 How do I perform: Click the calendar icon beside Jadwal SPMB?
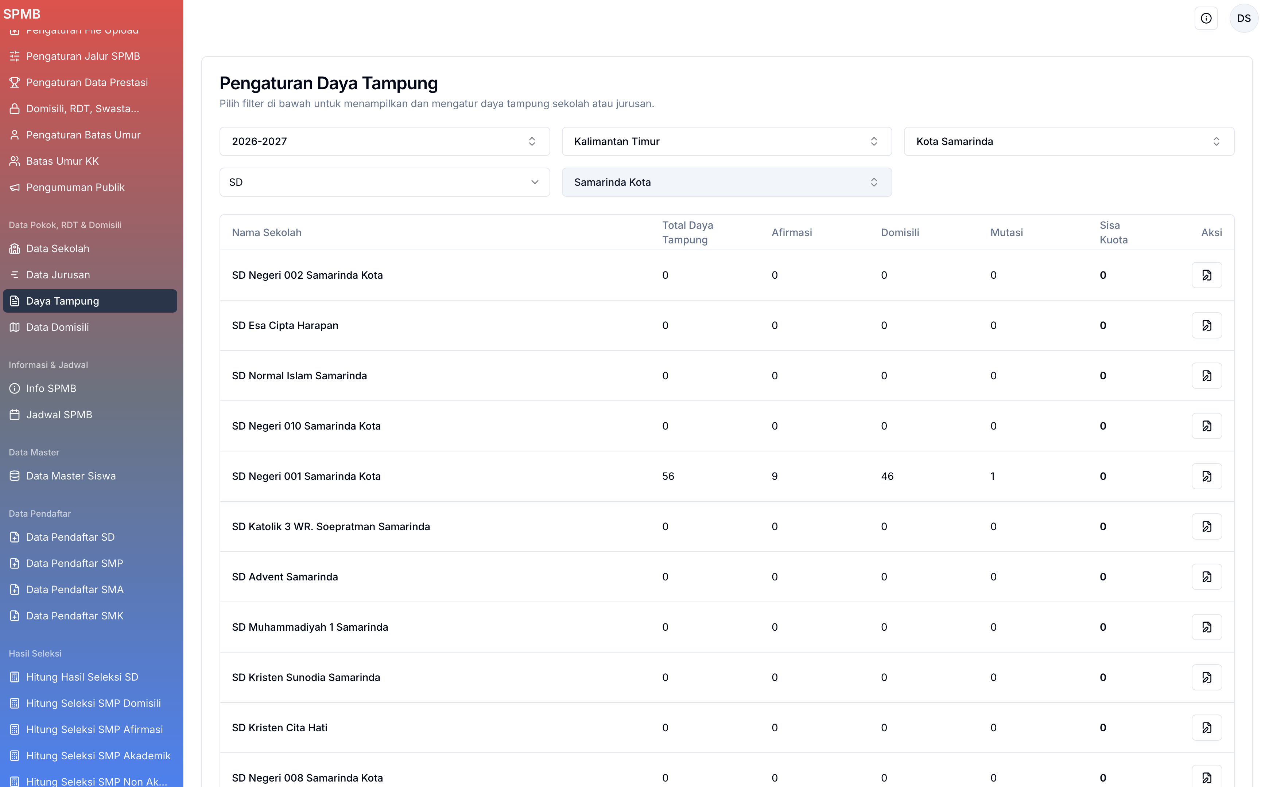click(x=15, y=414)
